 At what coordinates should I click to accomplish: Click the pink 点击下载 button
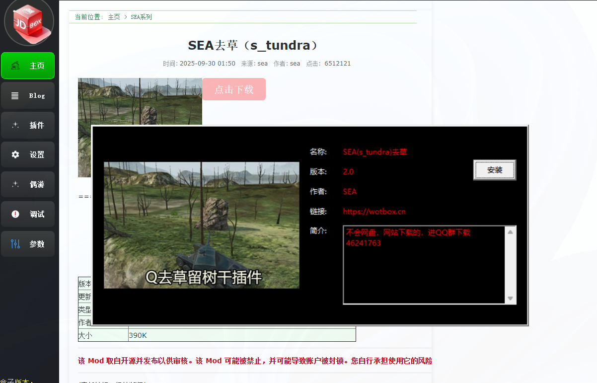234,89
